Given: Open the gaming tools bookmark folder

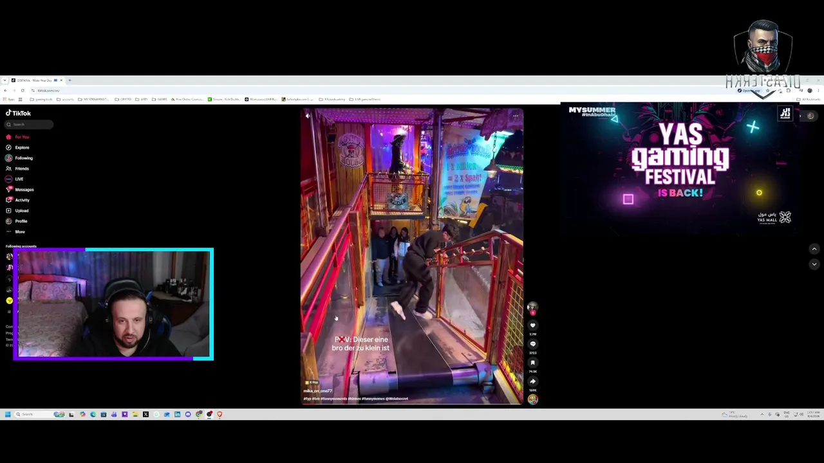Looking at the screenshot, I should pos(42,99).
